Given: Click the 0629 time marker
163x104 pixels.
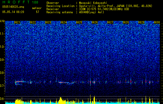Looking at the screenshot, I should click(x=141, y=22).
